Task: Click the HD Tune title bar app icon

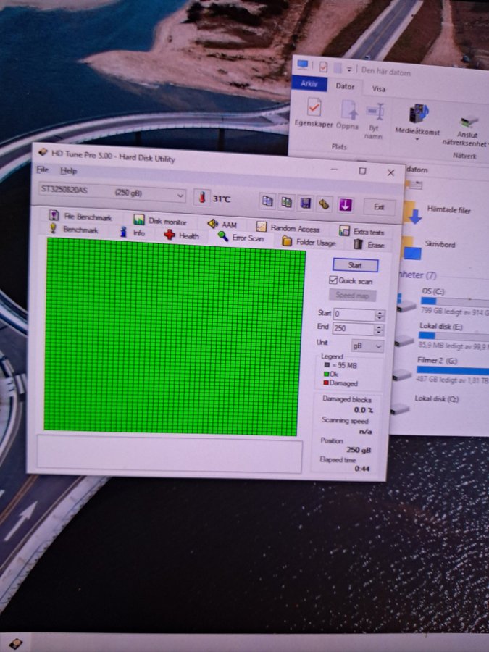Action: pyautogui.click(x=43, y=152)
